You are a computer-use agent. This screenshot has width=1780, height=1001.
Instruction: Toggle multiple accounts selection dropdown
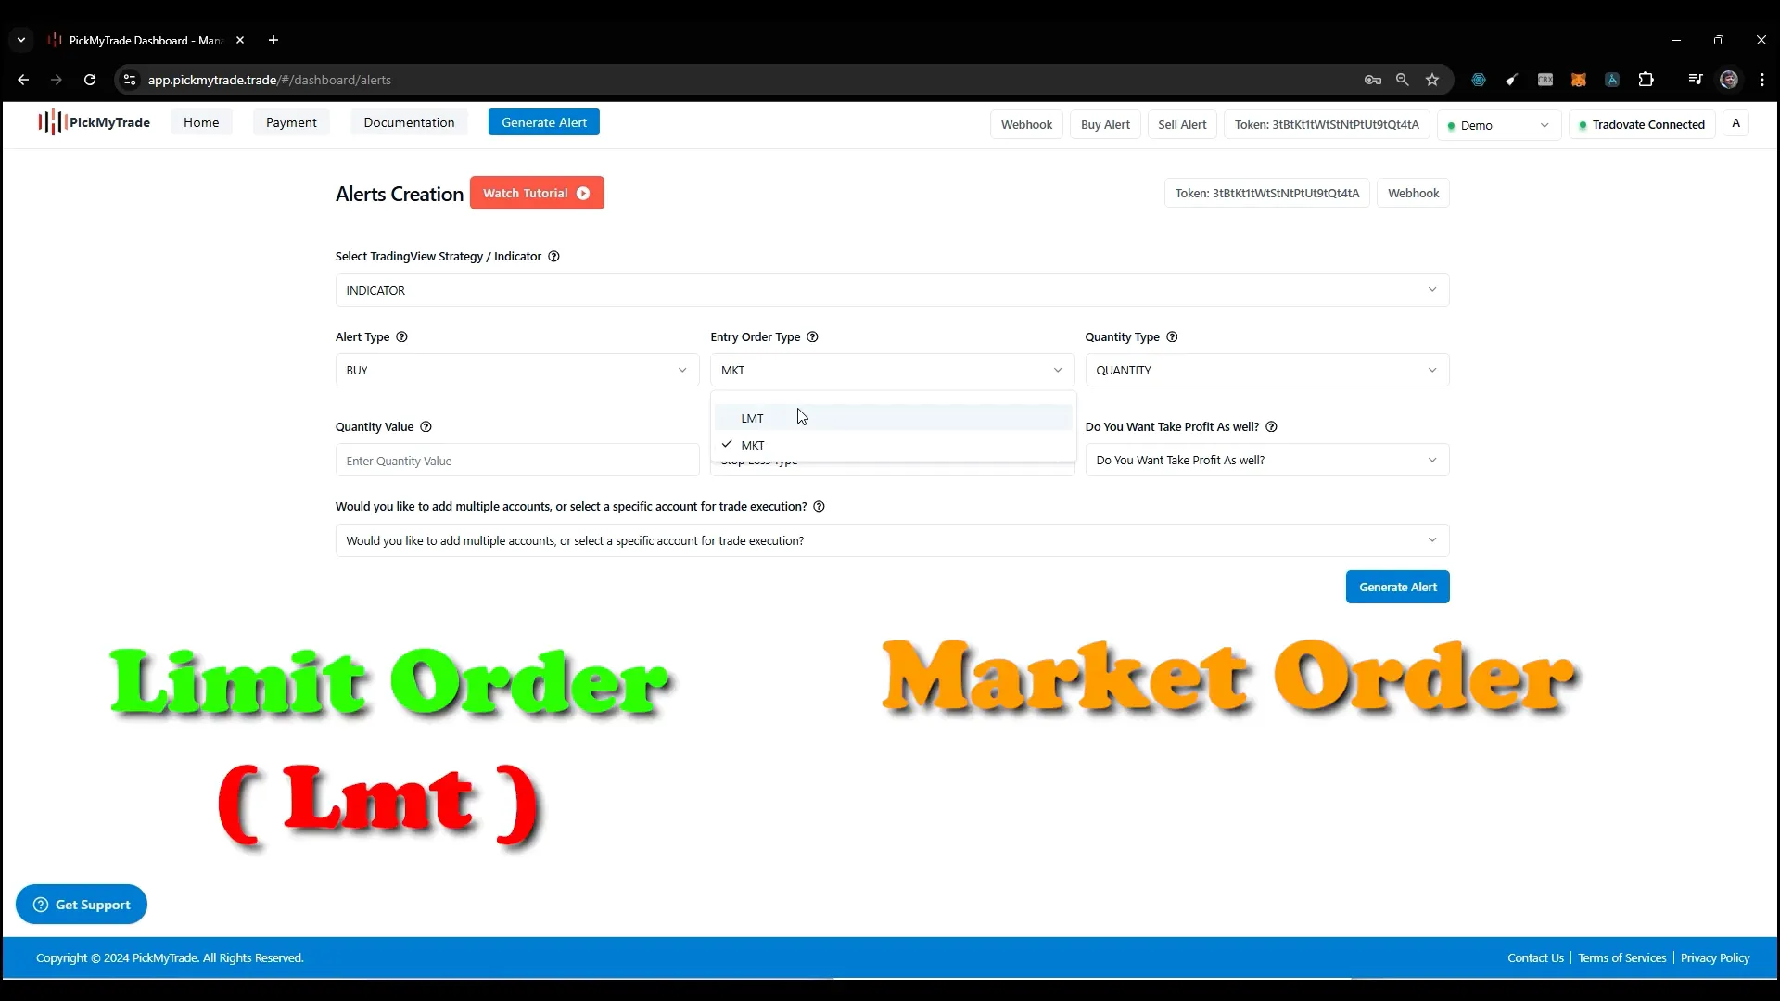coord(890,540)
